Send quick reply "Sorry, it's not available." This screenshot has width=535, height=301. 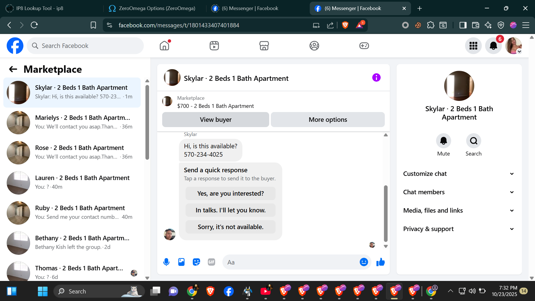coord(230,227)
